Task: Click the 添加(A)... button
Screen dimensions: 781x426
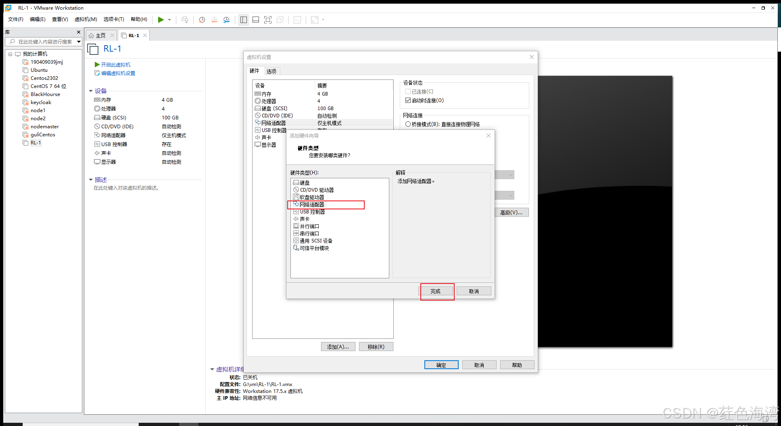Action: click(x=338, y=347)
